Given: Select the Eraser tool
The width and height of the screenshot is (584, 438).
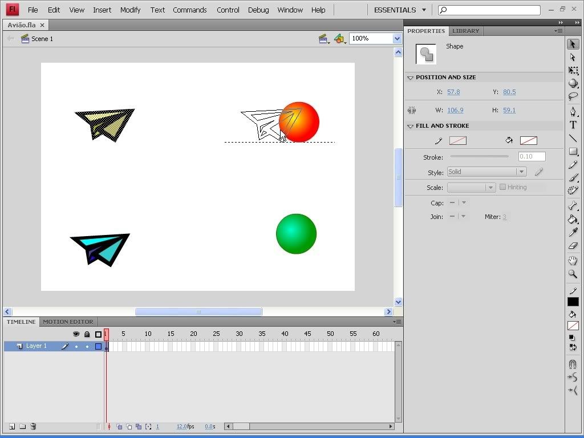Looking at the screenshot, I should [573, 246].
